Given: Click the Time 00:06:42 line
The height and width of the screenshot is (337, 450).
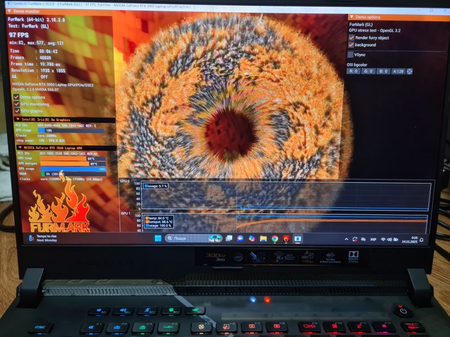Looking at the screenshot, I should (34, 52).
